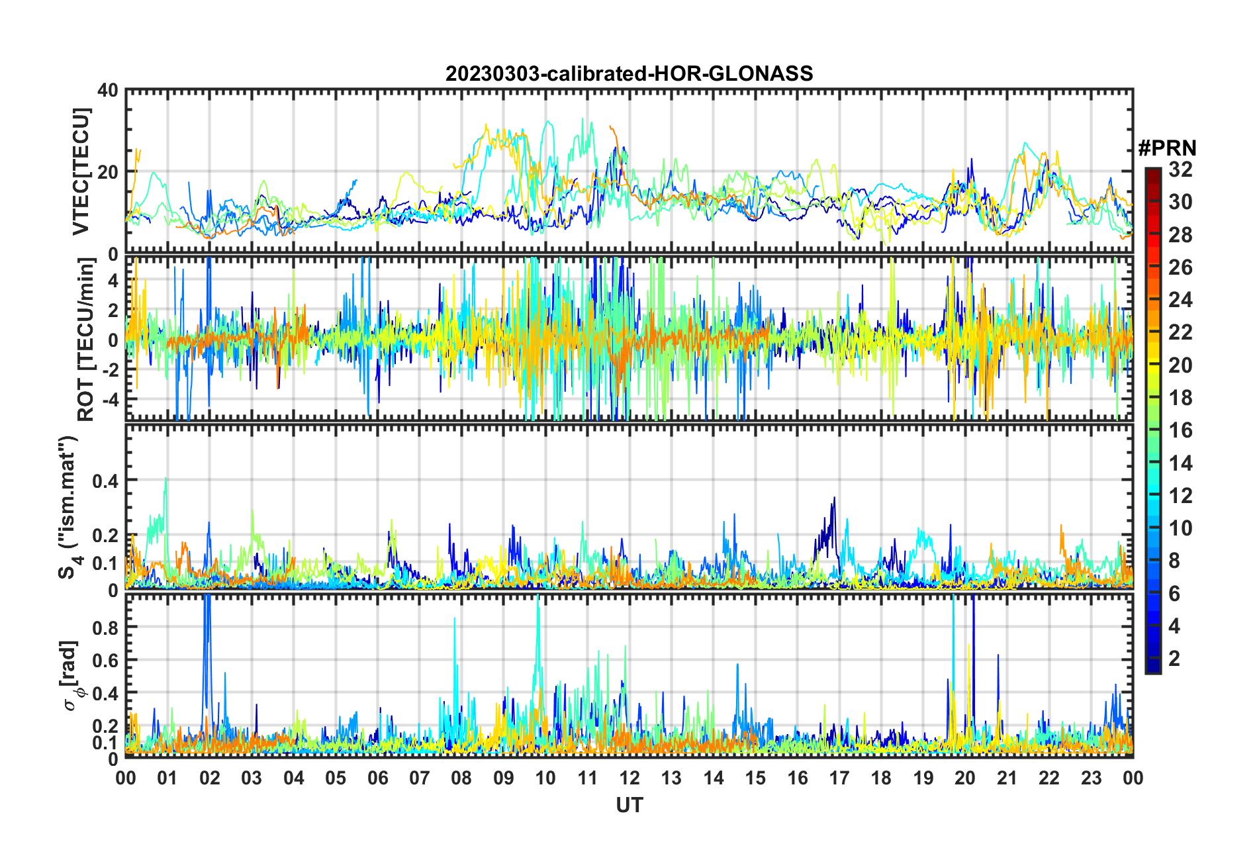Select the UT axis tick label 19
1259x842 pixels.
point(923,778)
